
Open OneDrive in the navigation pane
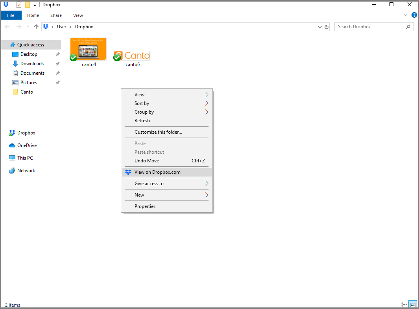click(27, 145)
